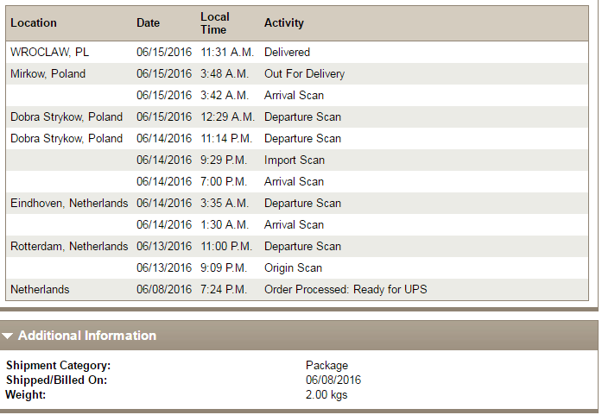Click the Local Time column header
This screenshot has height=415, width=602.
click(215, 23)
